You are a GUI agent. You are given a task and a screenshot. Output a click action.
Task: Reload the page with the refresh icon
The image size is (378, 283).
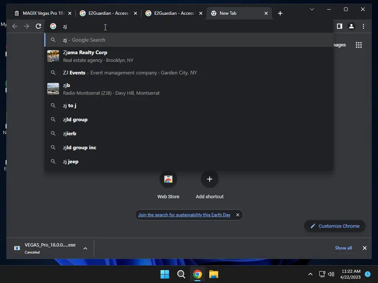coord(38,26)
